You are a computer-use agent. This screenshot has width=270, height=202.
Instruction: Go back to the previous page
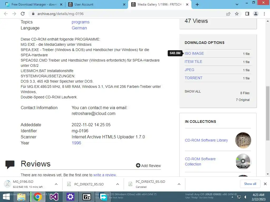(6, 14)
